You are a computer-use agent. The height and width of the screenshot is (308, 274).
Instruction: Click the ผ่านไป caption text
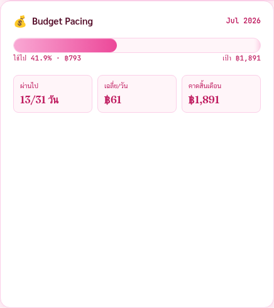29,86
